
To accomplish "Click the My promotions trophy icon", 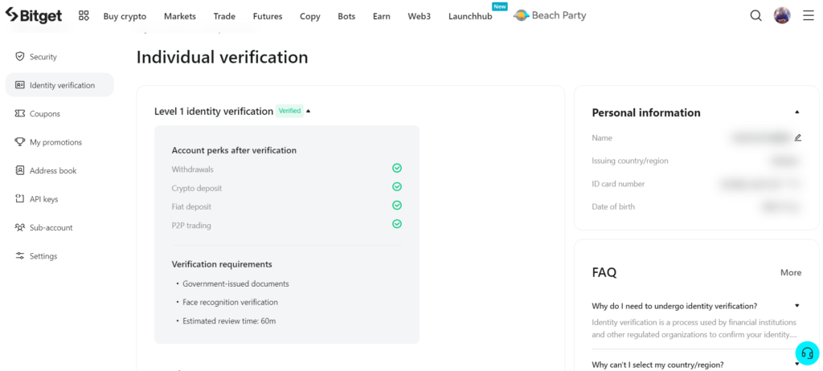I will click(20, 141).
